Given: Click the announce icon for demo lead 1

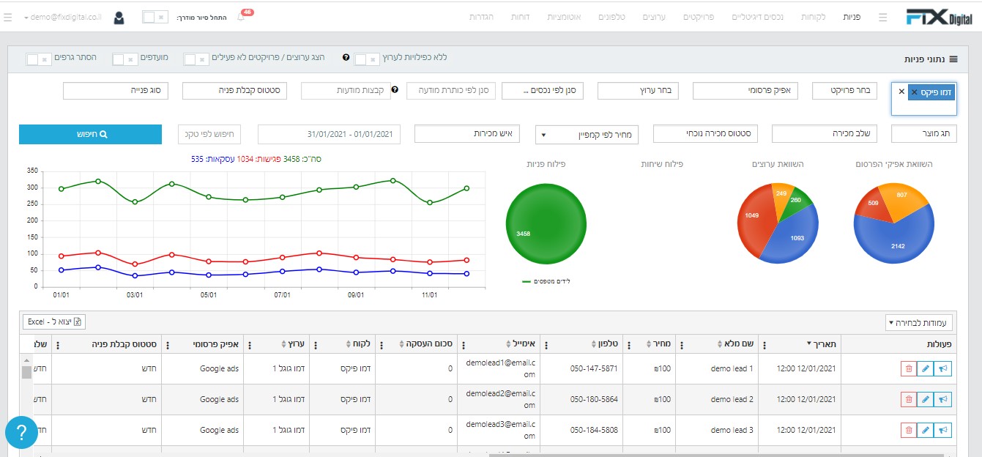Looking at the screenshot, I should (x=943, y=369).
